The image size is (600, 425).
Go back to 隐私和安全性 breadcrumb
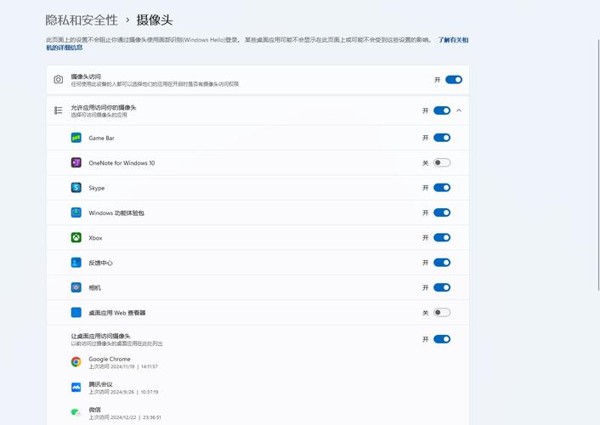pos(82,20)
